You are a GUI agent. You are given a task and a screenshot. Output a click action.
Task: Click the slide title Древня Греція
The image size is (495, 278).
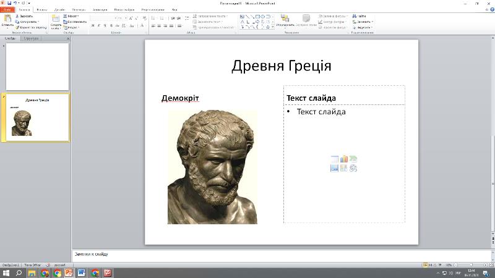[x=282, y=66]
